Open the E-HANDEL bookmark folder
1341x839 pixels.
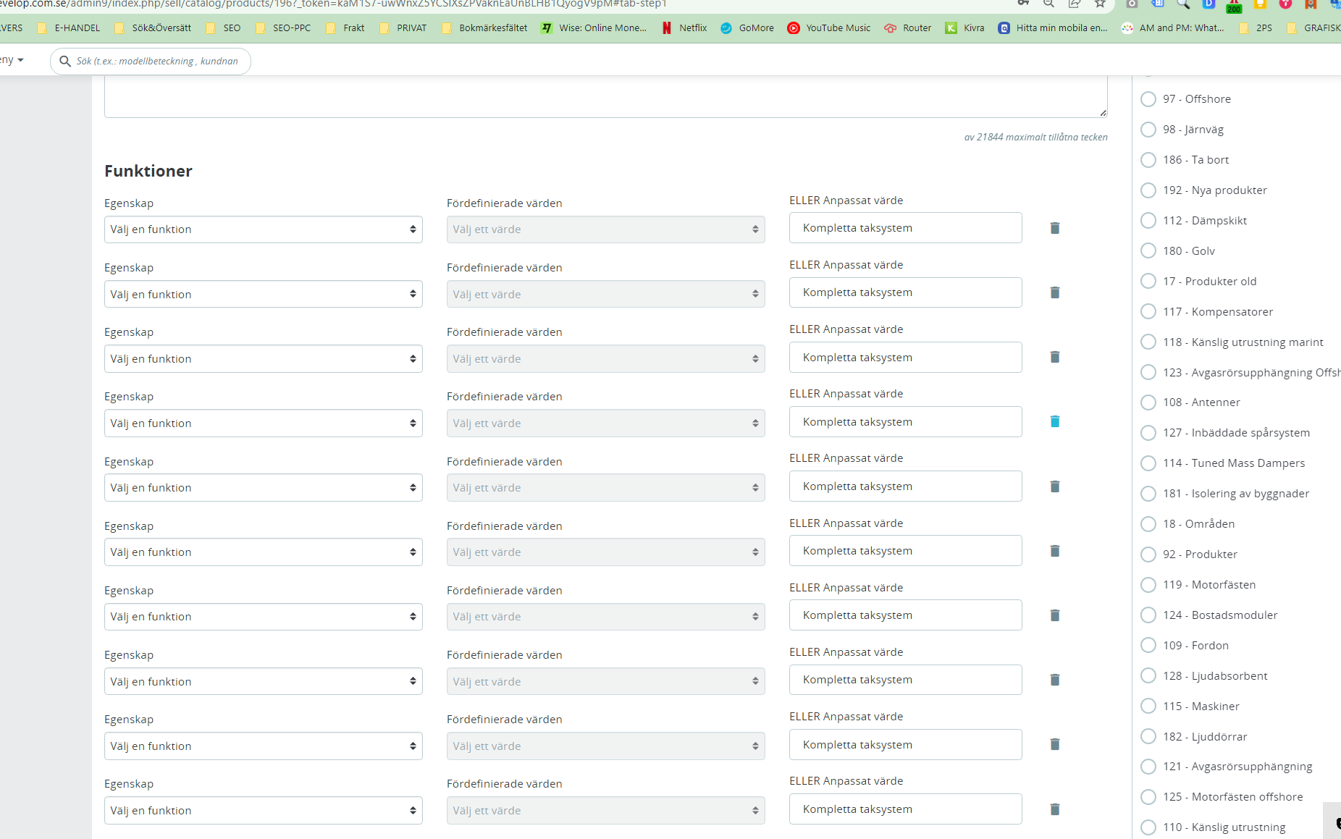point(69,28)
